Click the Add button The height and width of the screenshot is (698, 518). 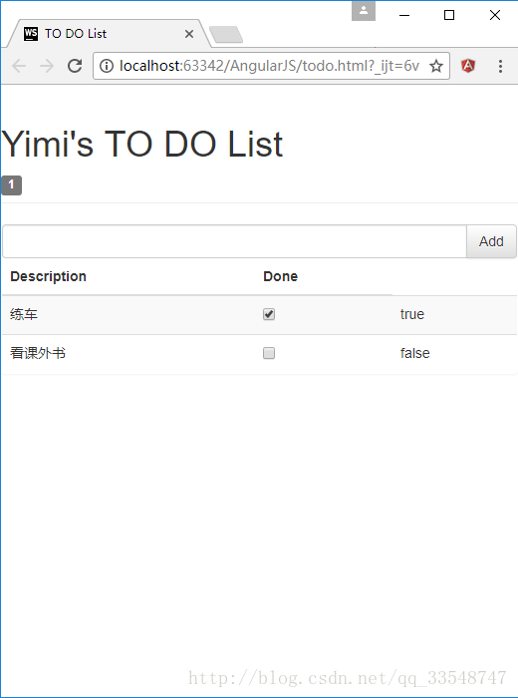[491, 241]
